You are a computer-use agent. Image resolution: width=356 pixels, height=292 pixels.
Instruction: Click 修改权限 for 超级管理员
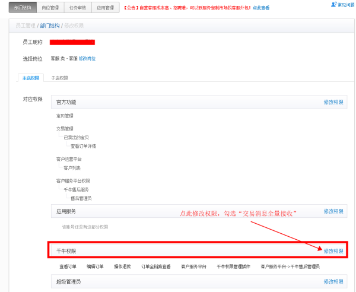point(333,281)
